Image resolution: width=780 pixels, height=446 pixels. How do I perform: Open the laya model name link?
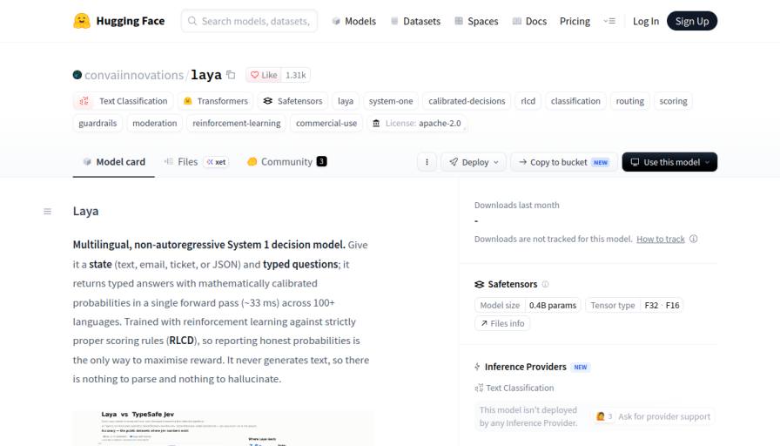(x=206, y=75)
